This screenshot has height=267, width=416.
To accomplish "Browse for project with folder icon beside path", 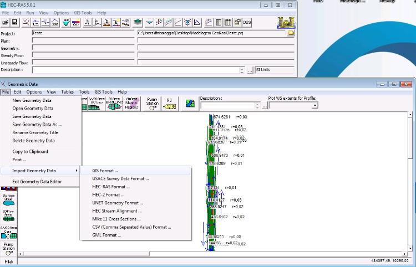I will tap(291, 33).
